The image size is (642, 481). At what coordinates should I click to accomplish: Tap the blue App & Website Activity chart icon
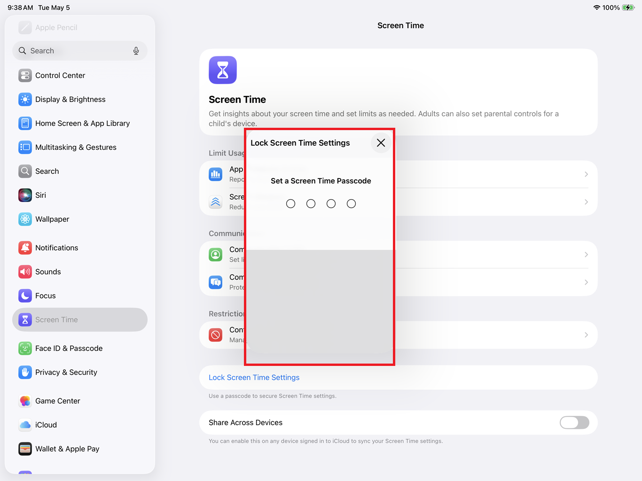pyautogui.click(x=216, y=174)
